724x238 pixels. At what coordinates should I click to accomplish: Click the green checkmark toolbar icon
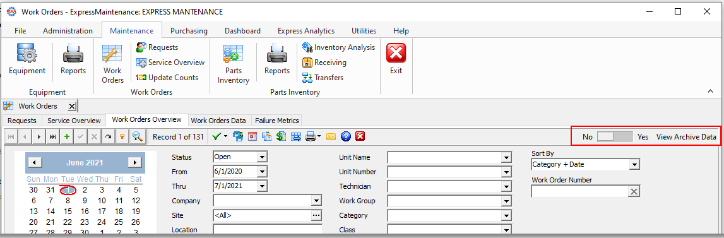[x=216, y=136]
